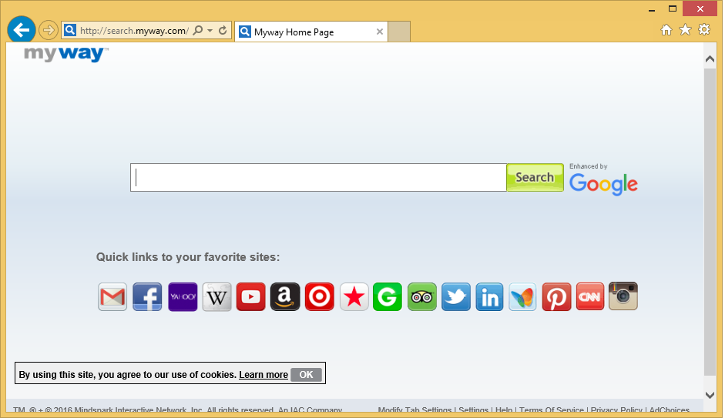Open Favorites star icon
Viewport: 725px width, 418px height.
pos(685,30)
